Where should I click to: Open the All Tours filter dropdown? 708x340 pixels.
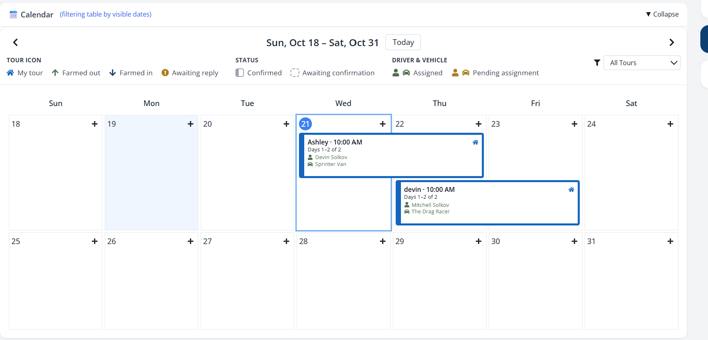tap(642, 63)
